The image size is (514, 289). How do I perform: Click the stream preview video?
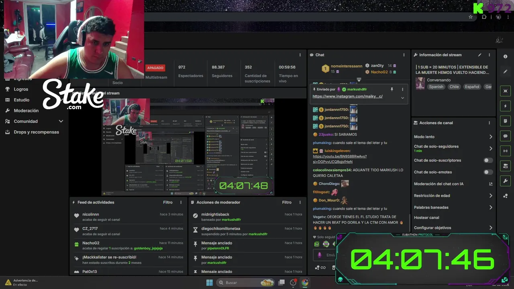click(188, 147)
